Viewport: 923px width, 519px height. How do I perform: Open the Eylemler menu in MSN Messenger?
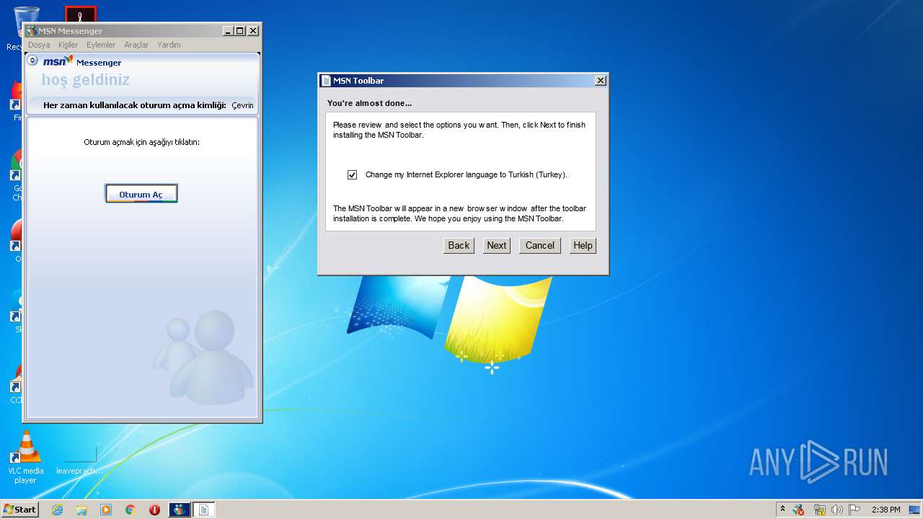(x=101, y=45)
